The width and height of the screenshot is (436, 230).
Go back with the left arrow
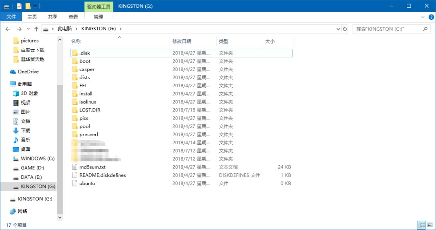click(x=8, y=29)
